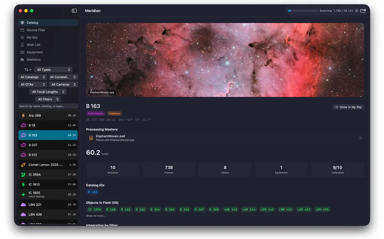This screenshot has width=384, height=239.
Task: Click the vdB 142 object chip
Action: 230,210
